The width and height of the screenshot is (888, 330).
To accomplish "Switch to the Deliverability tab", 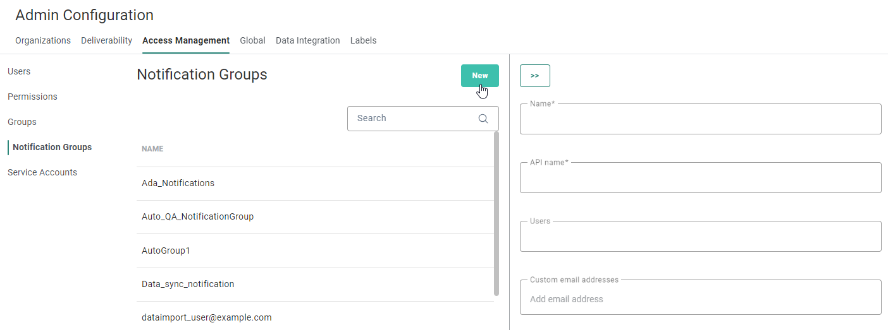I will [x=106, y=40].
